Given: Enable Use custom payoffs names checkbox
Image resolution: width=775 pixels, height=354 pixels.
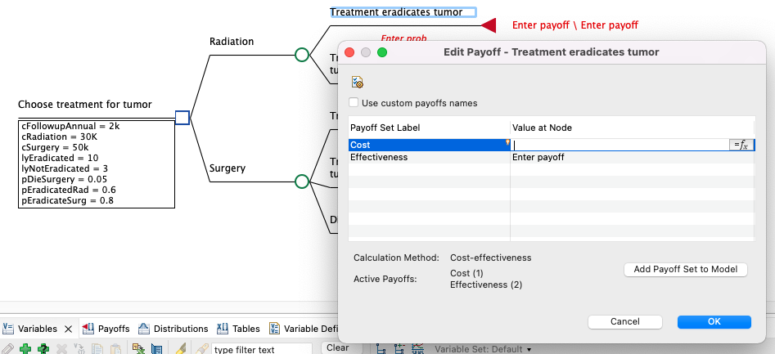Looking at the screenshot, I should pos(354,103).
